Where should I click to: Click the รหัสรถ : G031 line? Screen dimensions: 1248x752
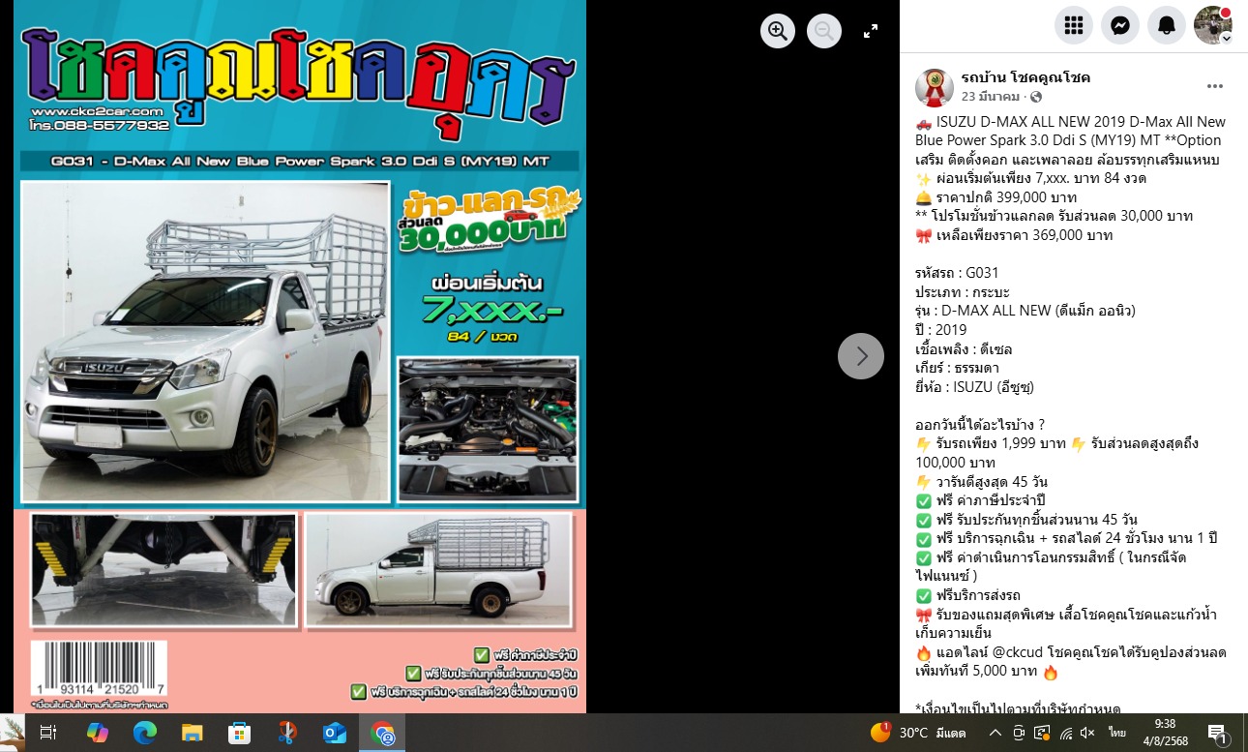pyautogui.click(x=957, y=273)
